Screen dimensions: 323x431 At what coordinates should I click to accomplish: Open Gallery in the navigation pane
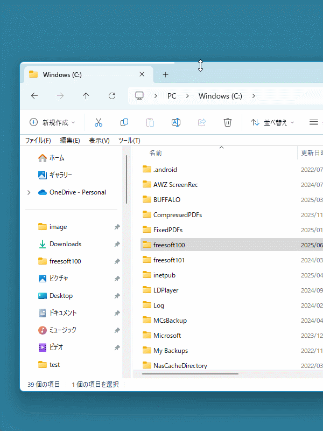click(x=55, y=175)
